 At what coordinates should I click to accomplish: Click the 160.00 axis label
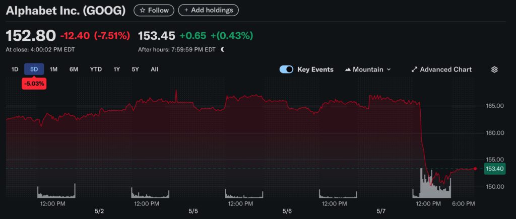coord(495,133)
